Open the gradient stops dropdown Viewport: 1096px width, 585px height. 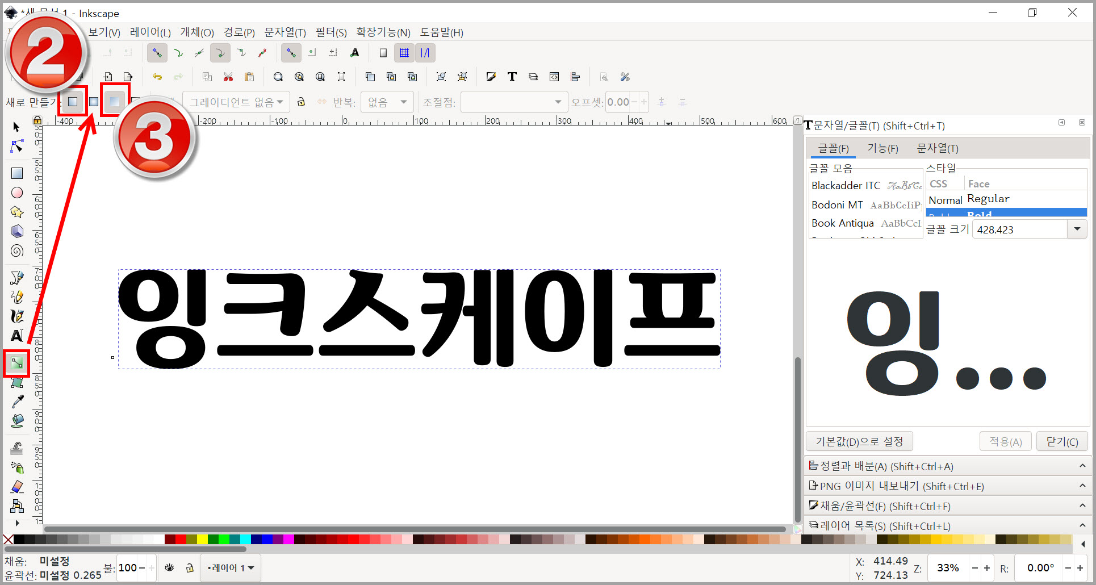514,102
